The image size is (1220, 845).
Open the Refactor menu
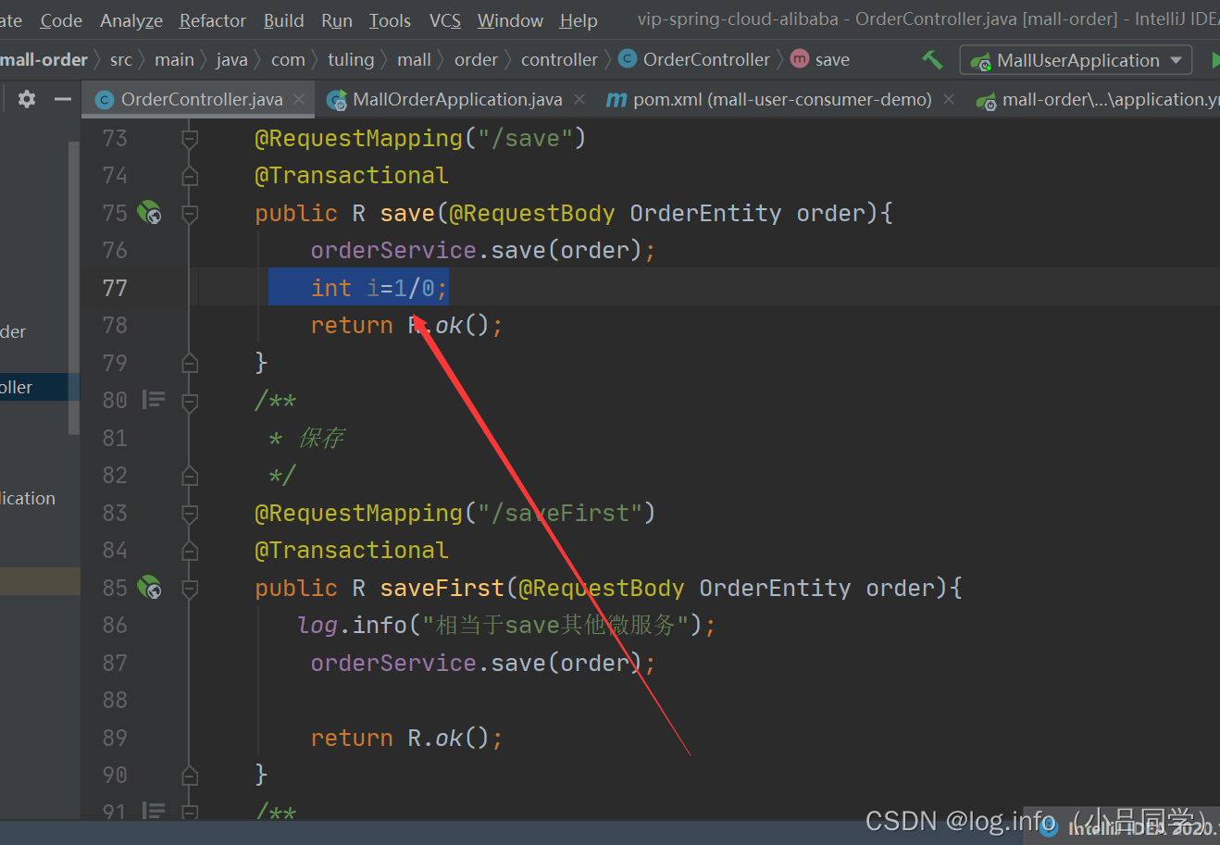click(213, 20)
